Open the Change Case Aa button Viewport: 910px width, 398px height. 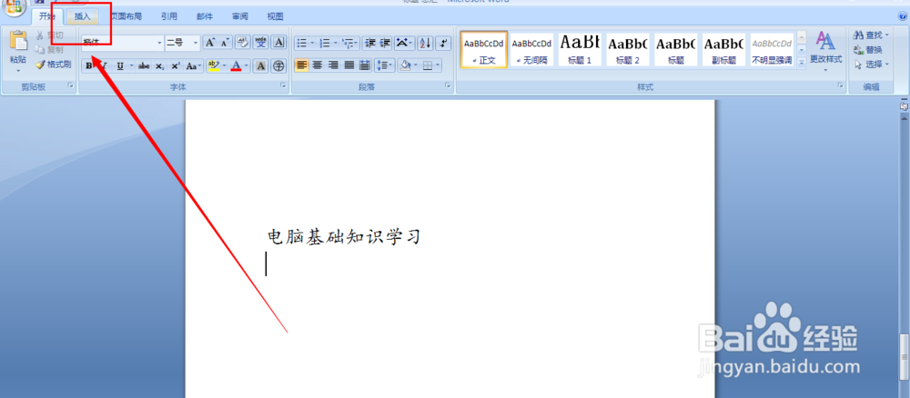tap(194, 66)
